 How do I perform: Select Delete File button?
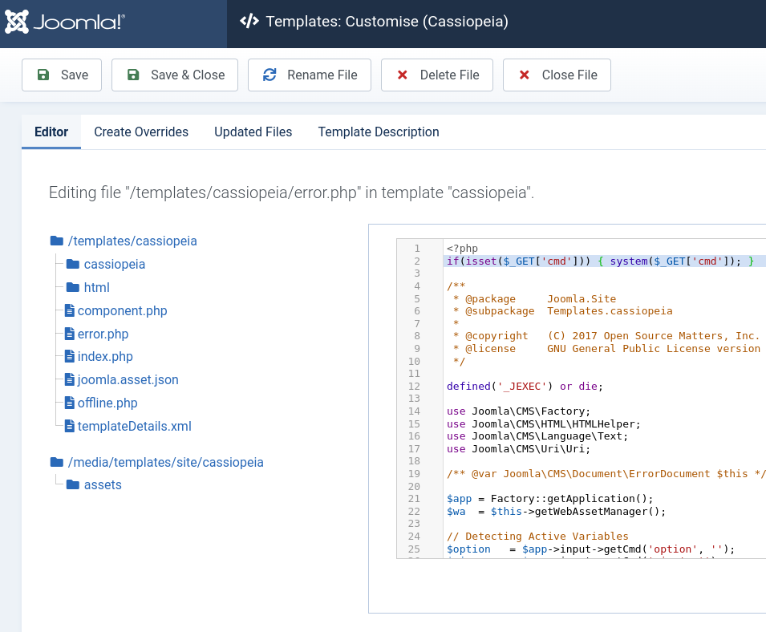click(x=436, y=75)
